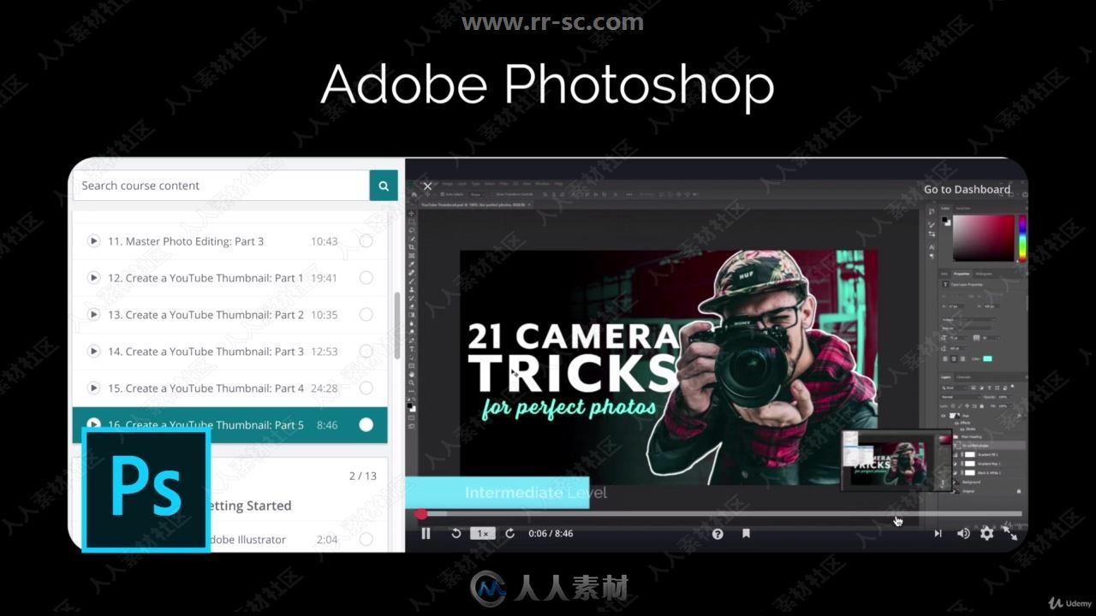1096x616 pixels.
Task: Click play icon for lesson 15
Action: [93, 388]
